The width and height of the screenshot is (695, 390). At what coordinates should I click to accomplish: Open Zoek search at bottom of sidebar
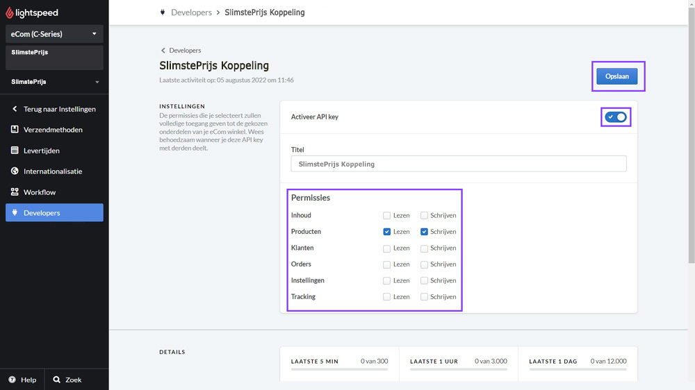tap(76, 380)
